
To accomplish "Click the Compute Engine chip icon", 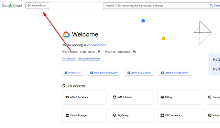I will point(210,97).
